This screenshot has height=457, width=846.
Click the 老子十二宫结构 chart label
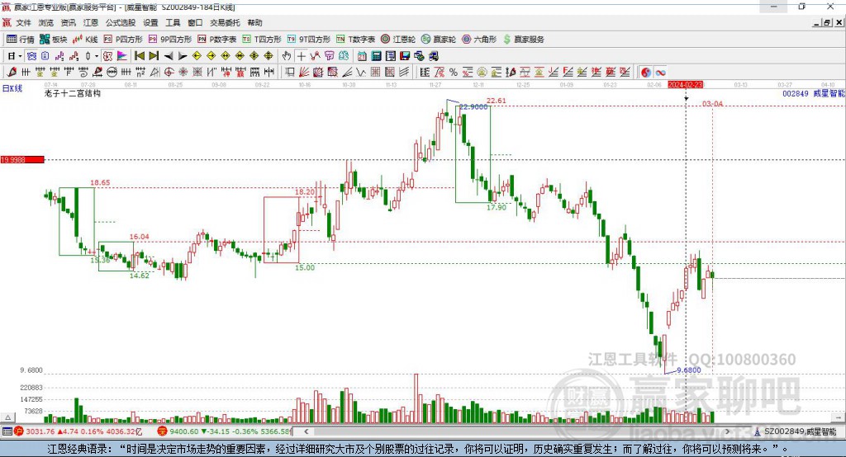(x=73, y=93)
